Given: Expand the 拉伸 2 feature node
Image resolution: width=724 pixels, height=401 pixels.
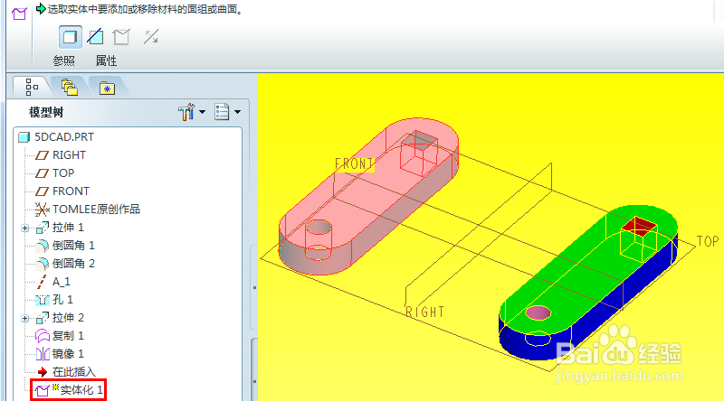Looking at the screenshot, I should [25, 318].
